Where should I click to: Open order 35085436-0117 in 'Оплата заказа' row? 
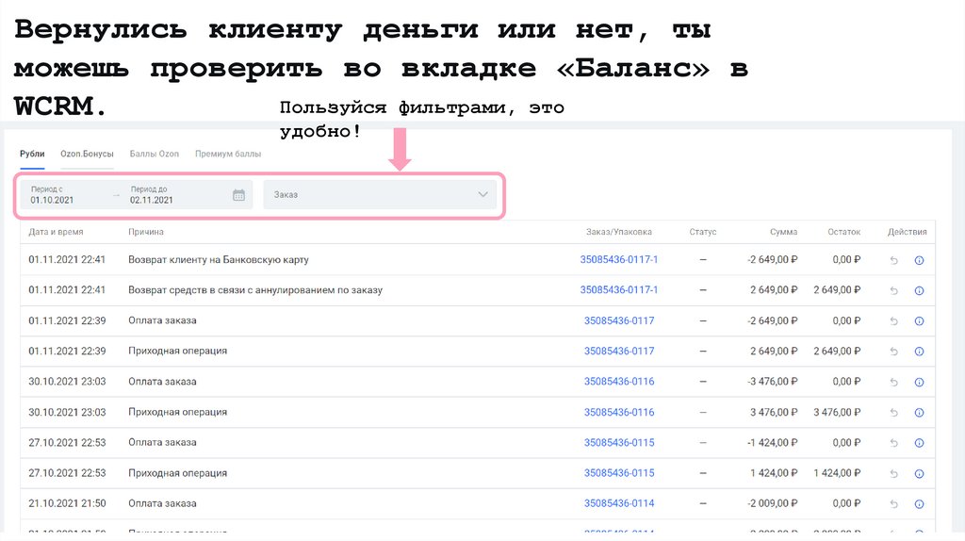pyautogui.click(x=619, y=320)
